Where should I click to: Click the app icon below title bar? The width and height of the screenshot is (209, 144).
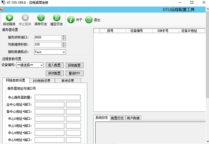tap(2, 10)
